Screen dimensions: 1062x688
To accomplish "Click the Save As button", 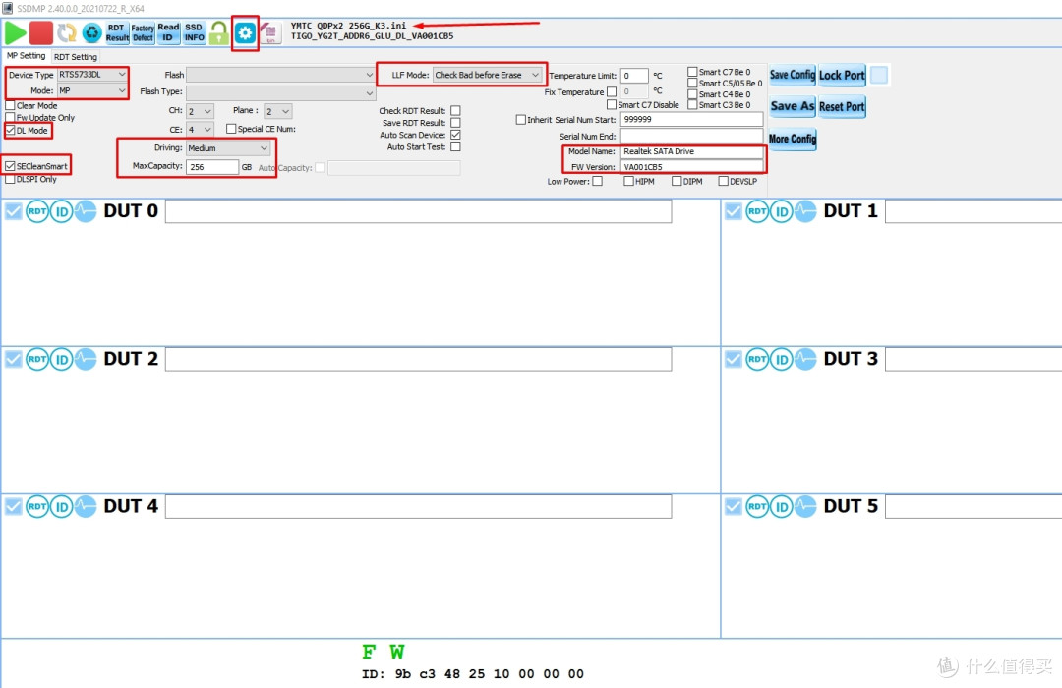I will click(793, 106).
